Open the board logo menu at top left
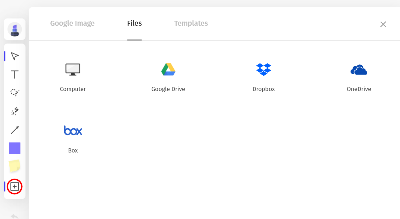The width and height of the screenshot is (400, 219). pyautogui.click(x=15, y=29)
